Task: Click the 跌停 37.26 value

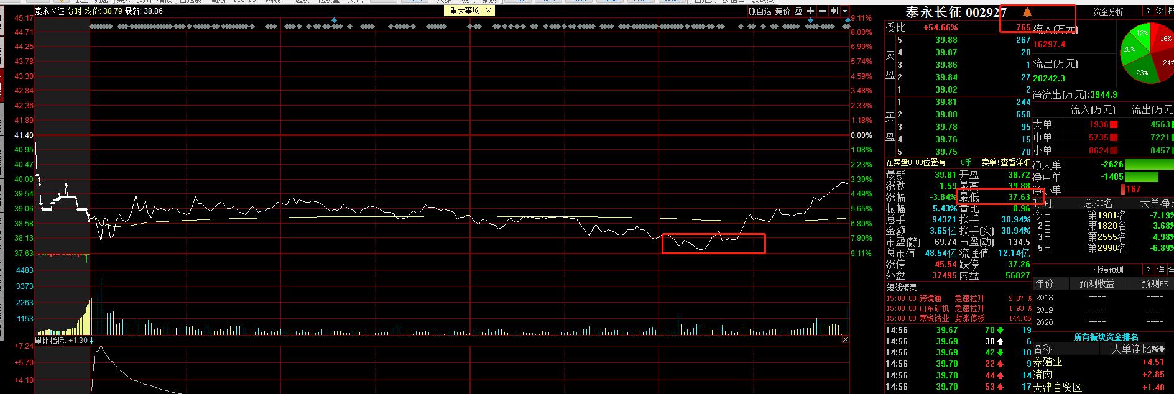Action: pos(1019,264)
